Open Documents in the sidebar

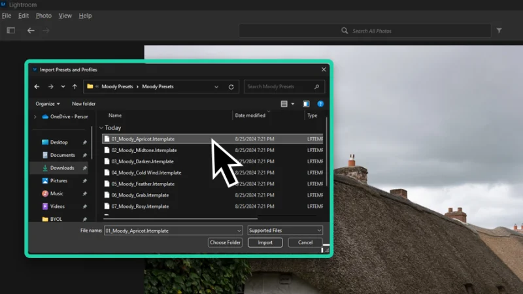pyautogui.click(x=62, y=155)
